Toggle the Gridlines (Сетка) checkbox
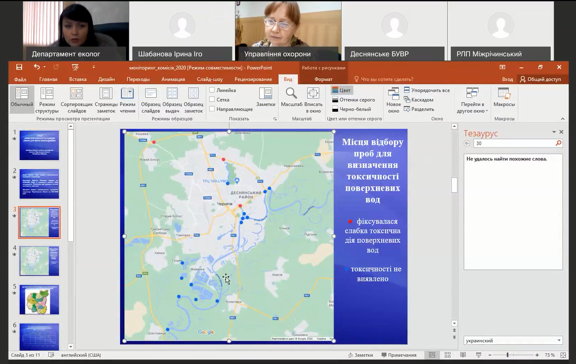 (212, 99)
